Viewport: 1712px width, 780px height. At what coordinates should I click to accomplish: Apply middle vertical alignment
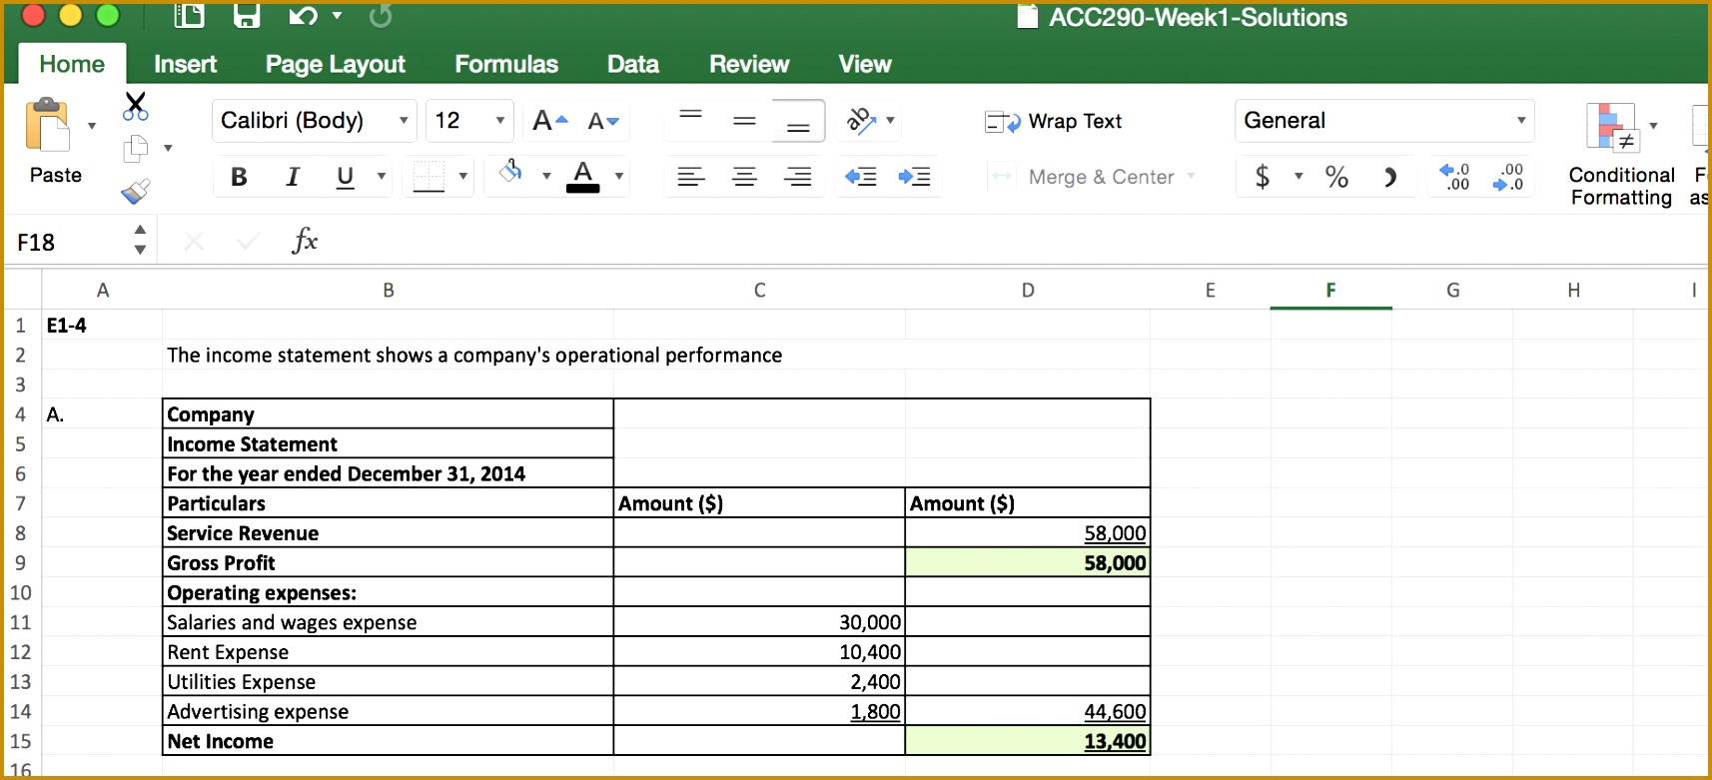click(x=744, y=121)
